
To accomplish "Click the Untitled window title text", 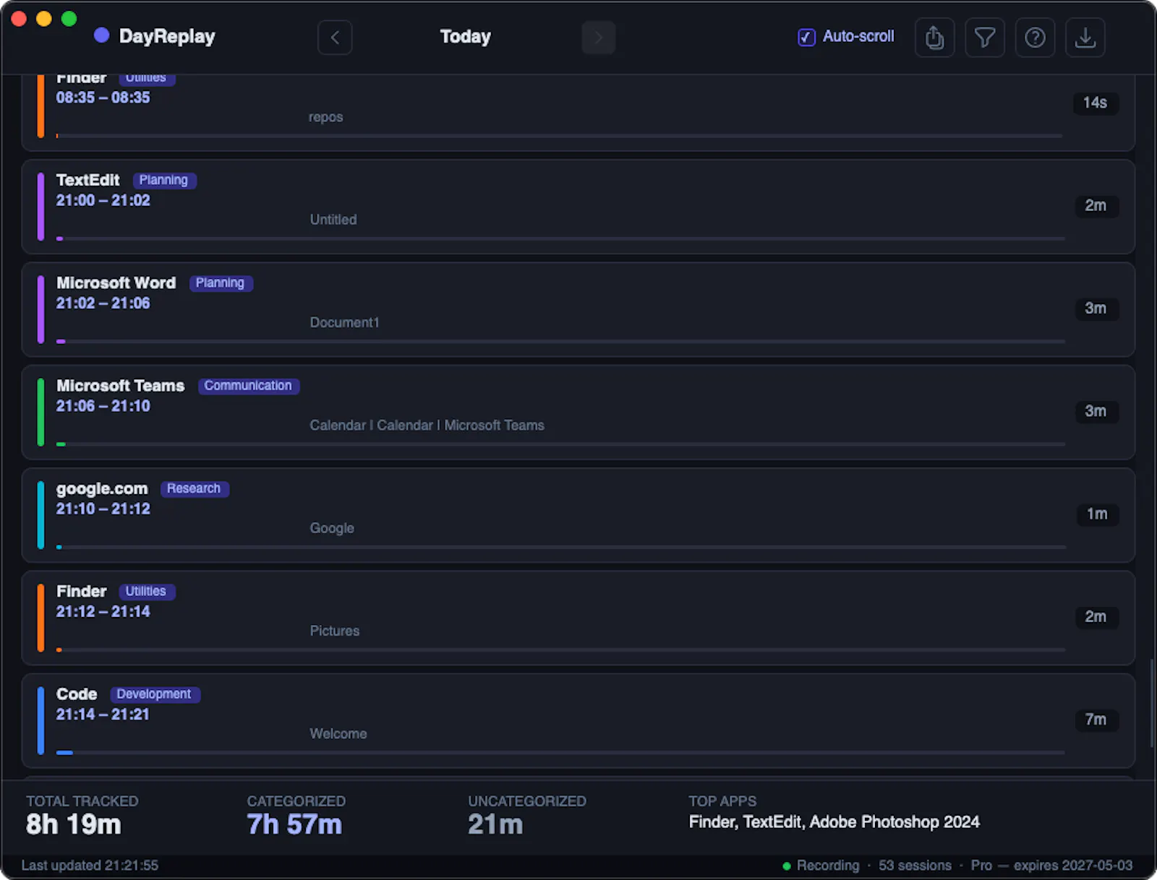I will coord(333,220).
